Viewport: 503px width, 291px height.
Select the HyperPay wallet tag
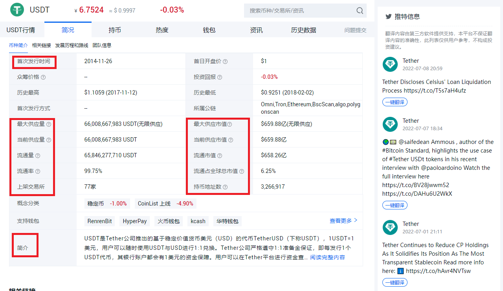click(x=134, y=221)
